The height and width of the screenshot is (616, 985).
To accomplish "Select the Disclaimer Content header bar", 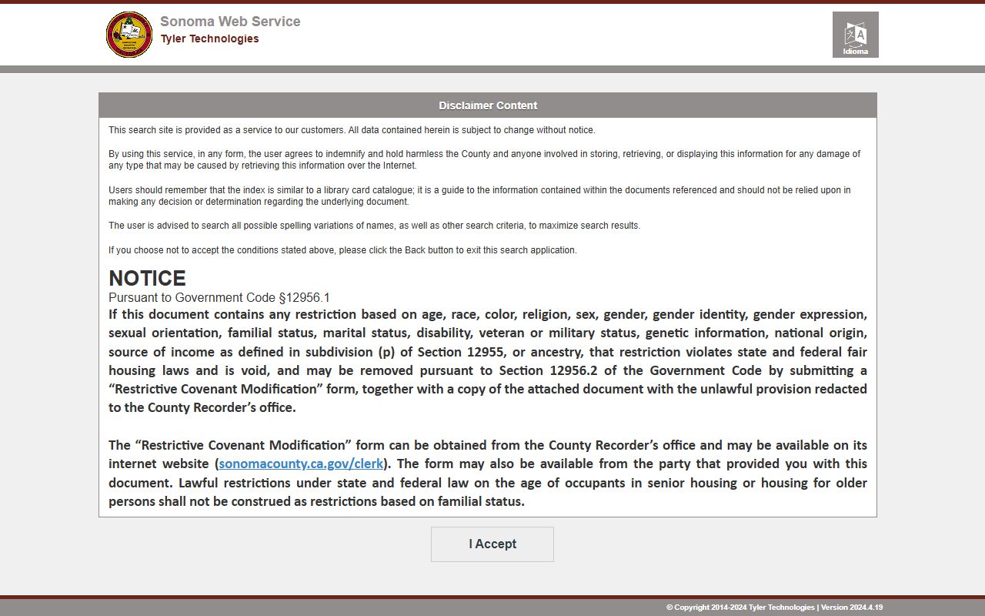I will tap(488, 105).
